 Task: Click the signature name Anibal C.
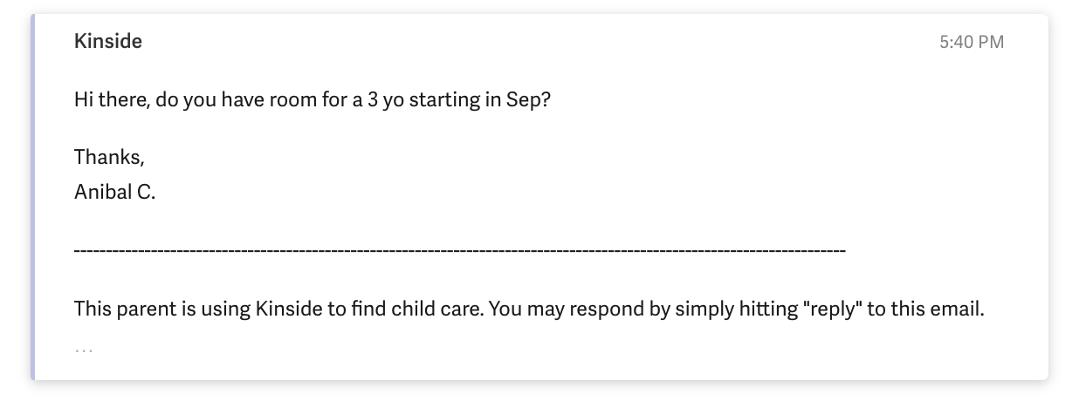114,193
